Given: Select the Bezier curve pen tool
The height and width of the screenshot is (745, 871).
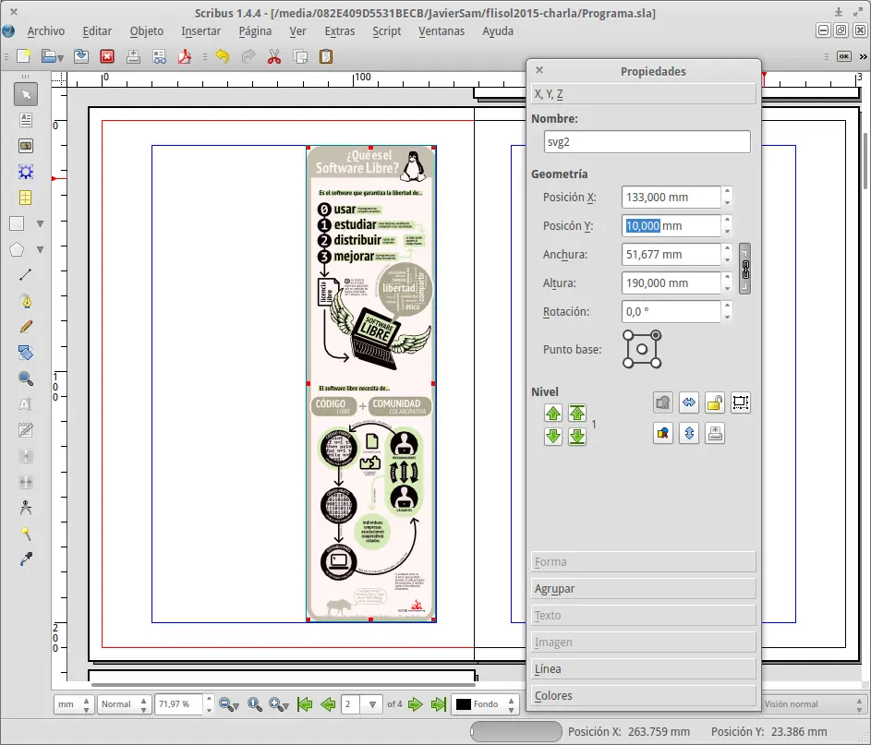Looking at the screenshot, I should [x=26, y=301].
